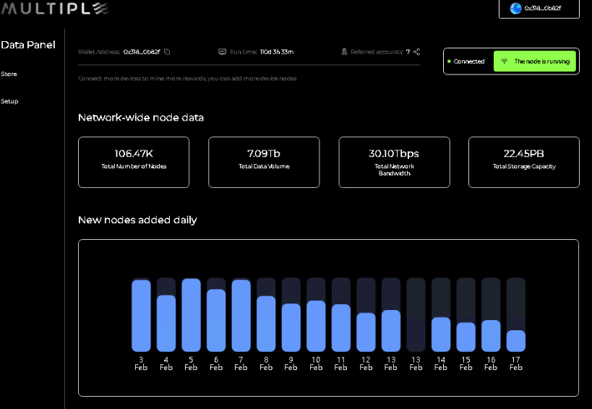Viewport: 592px width, 409px height.
Task: Click the 17 Feb axis label
Action: [515, 363]
